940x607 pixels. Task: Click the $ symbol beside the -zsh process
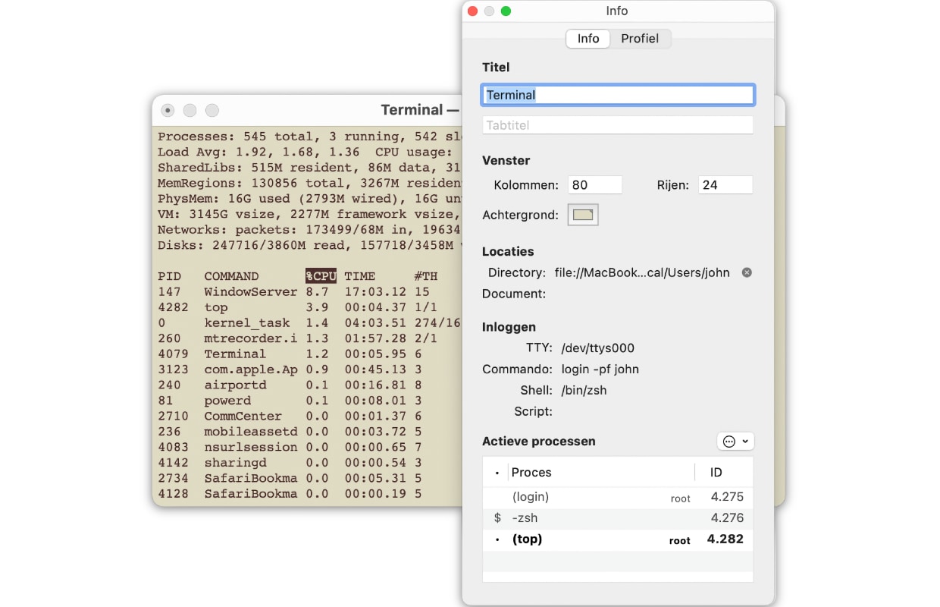(497, 517)
